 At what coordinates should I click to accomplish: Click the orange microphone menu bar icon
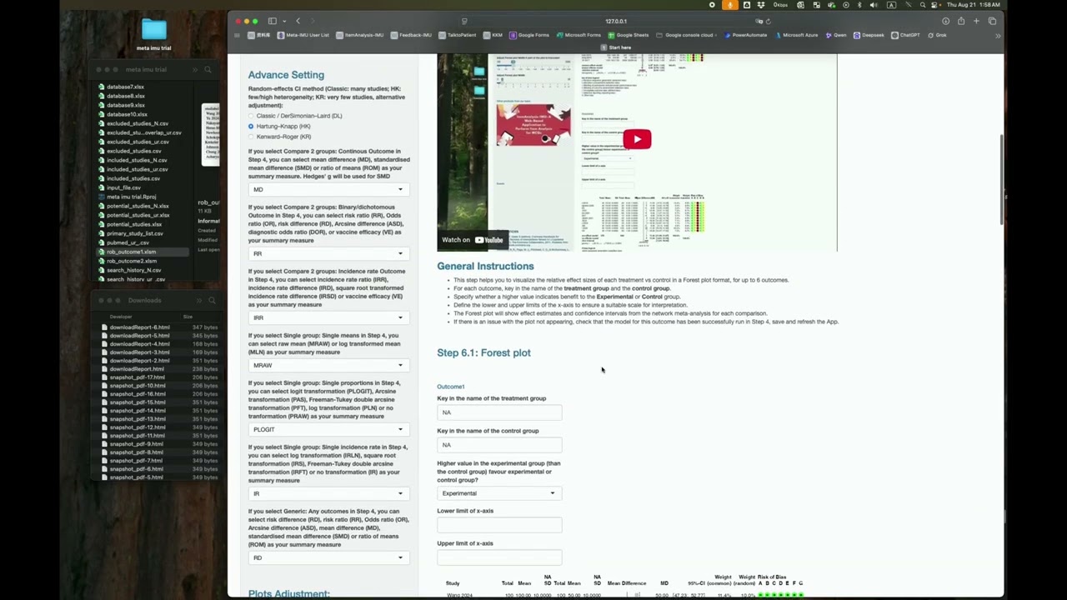730,5
